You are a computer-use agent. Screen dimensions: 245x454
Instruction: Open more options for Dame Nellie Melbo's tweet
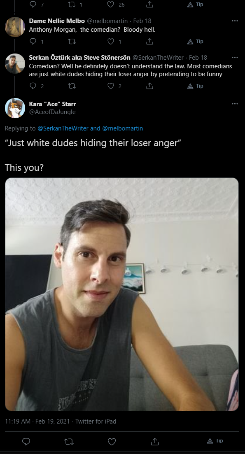point(235,21)
